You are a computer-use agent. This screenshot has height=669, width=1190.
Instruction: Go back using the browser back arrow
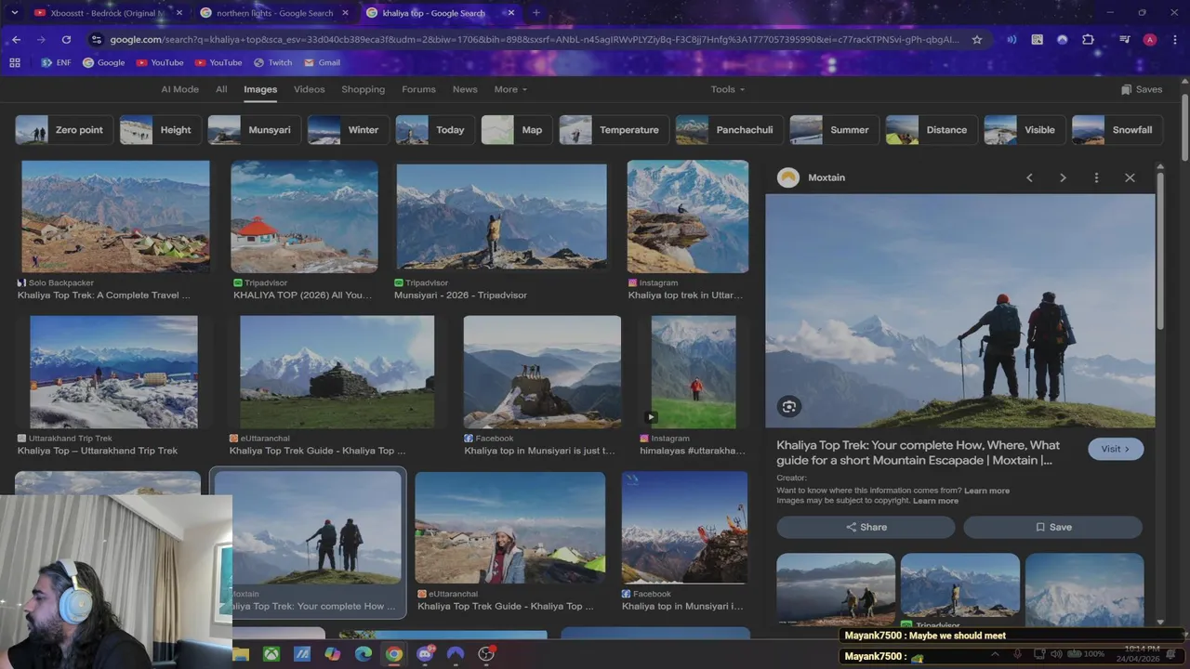coord(17,40)
